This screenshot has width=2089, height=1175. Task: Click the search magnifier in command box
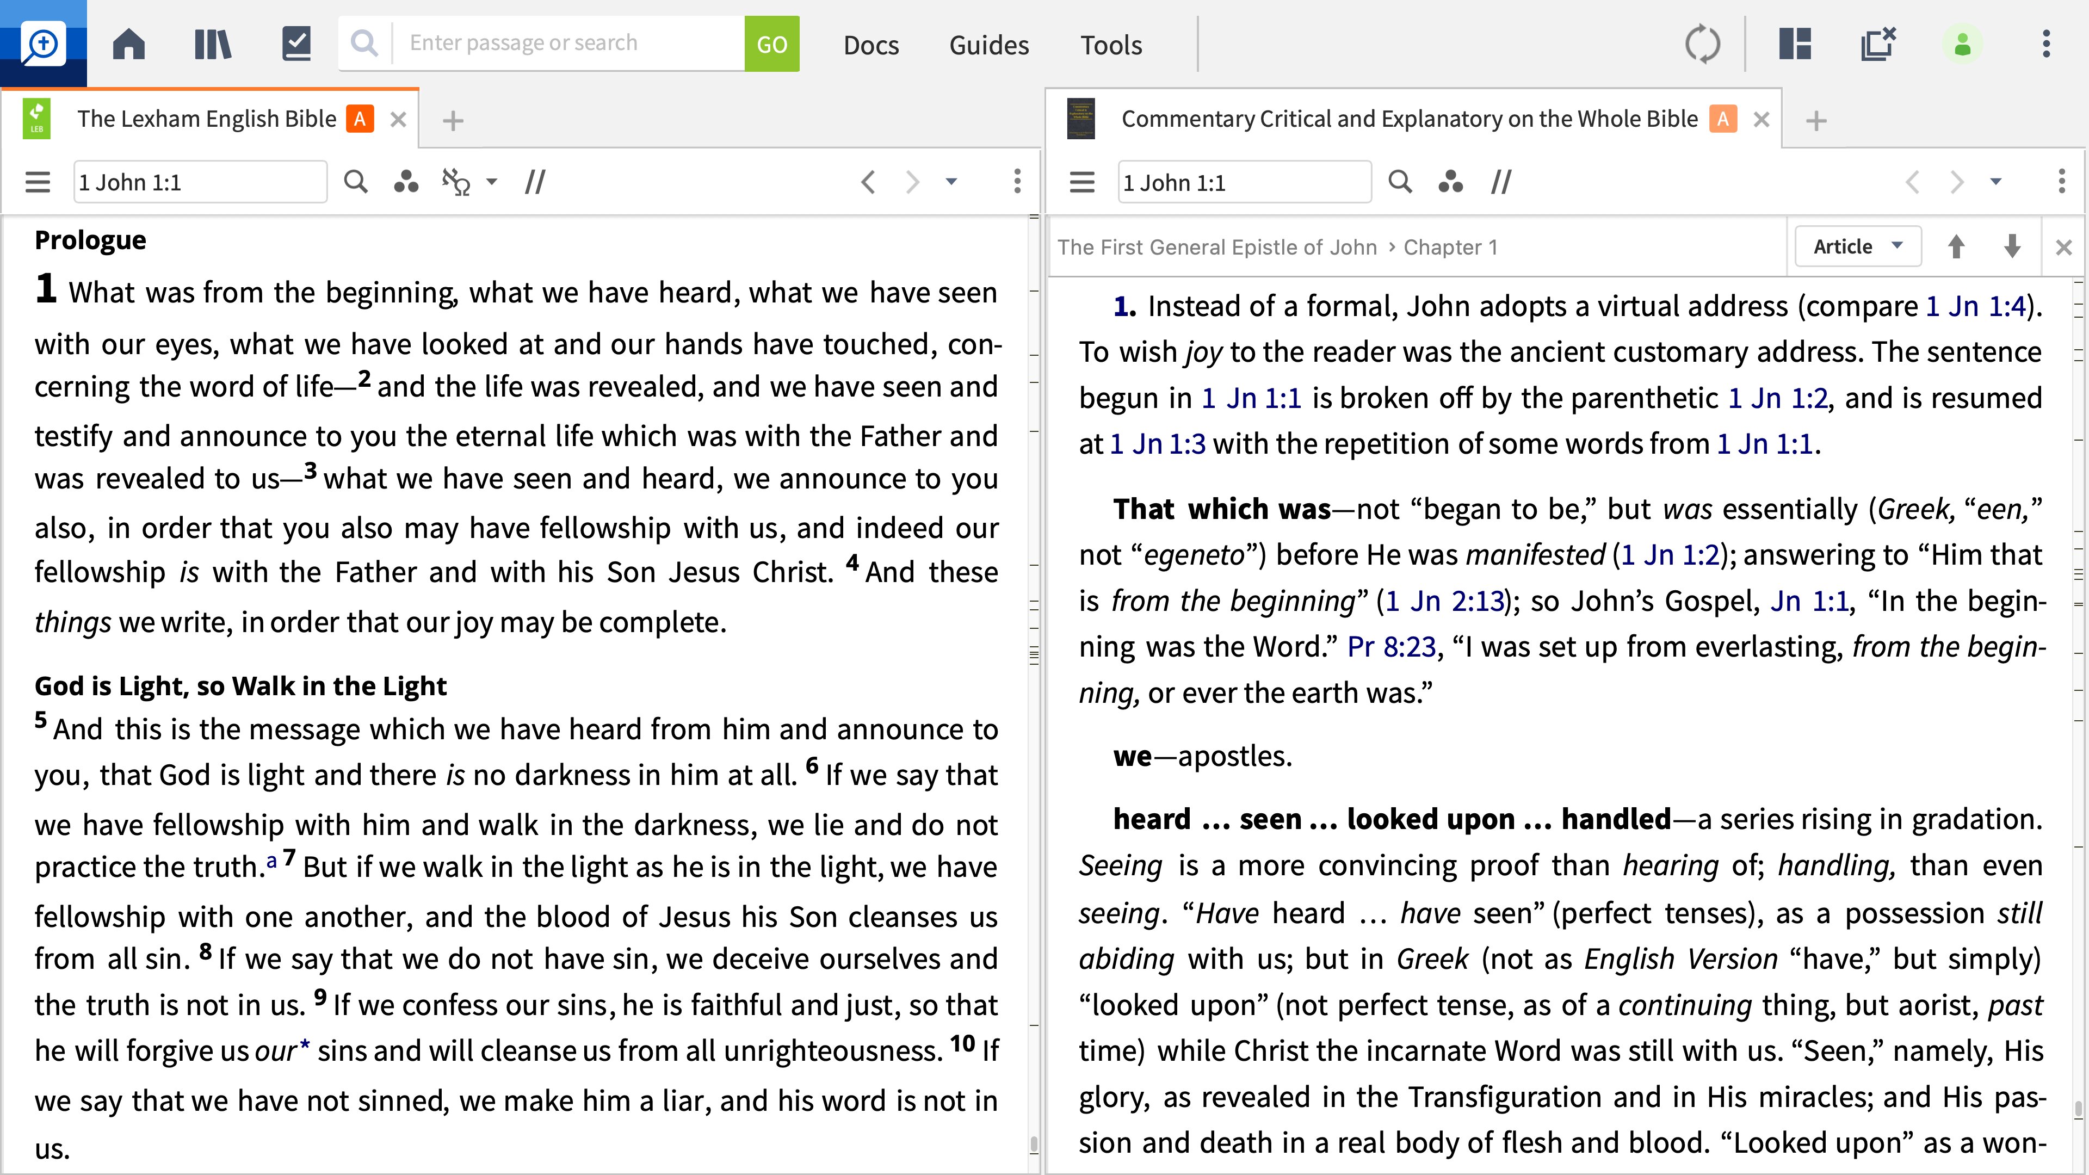[365, 44]
